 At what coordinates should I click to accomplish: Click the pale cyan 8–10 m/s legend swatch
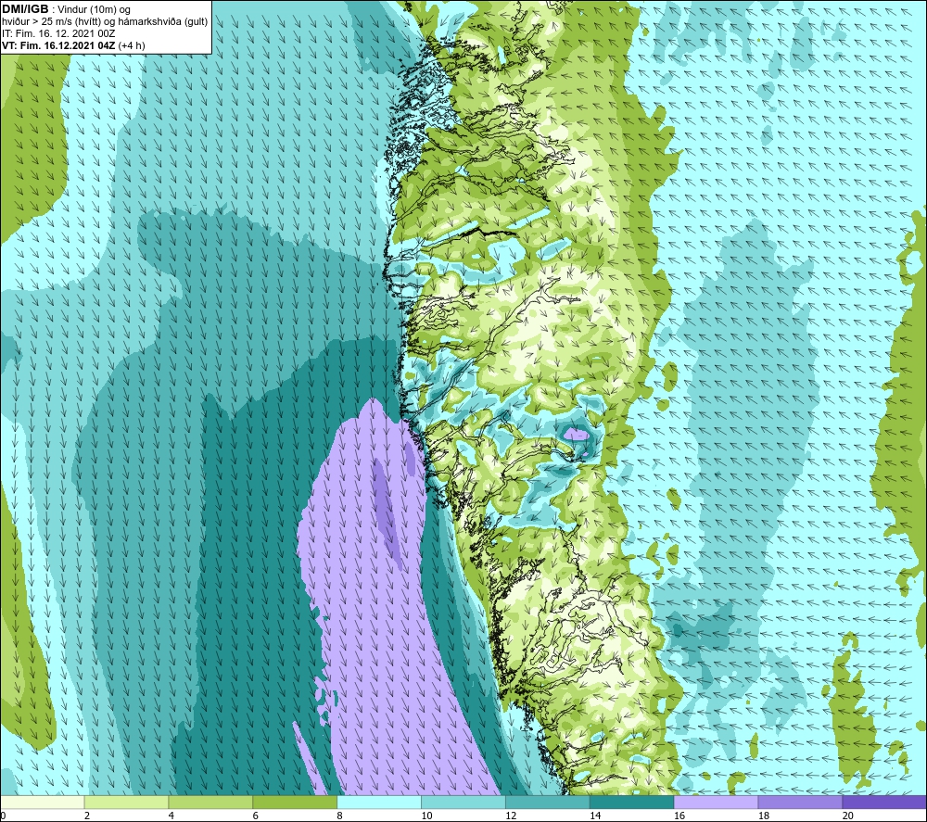point(379,802)
